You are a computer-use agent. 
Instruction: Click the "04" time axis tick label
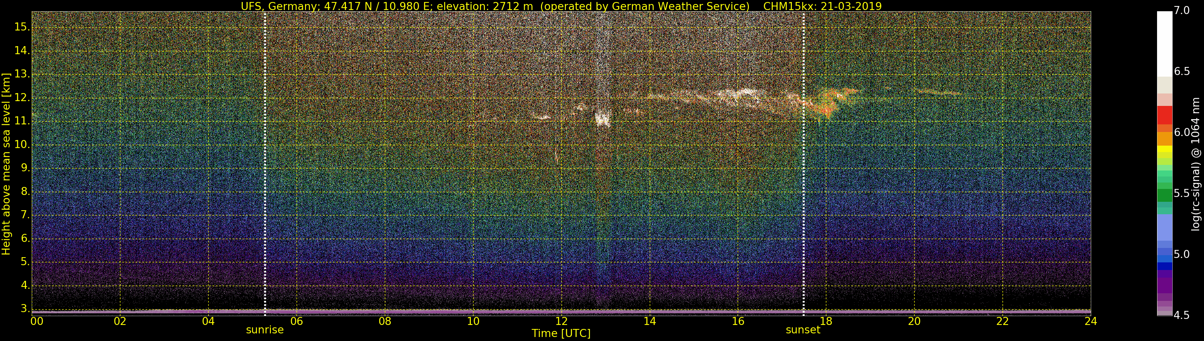pos(208,321)
